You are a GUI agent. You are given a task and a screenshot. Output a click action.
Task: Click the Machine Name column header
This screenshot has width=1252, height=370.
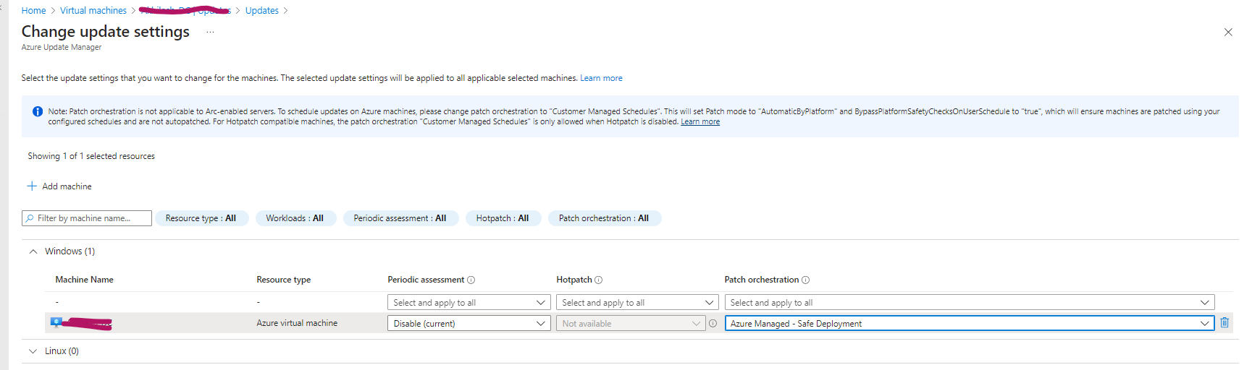85,280
